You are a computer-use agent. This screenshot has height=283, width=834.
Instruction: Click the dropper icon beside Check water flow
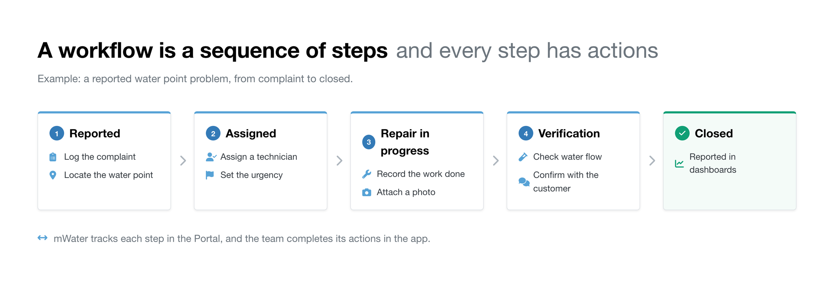click(x=523, y=157)
